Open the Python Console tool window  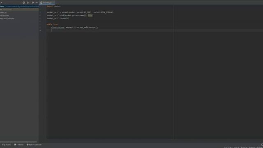(x=34, y=145)
